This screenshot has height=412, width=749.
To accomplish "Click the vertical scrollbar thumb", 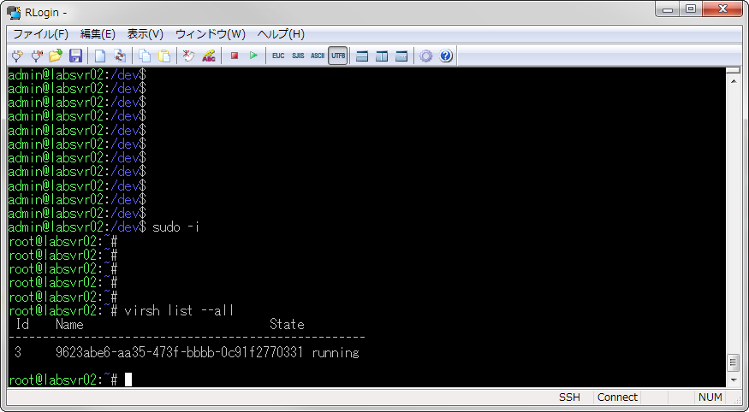I will point(734,363).
